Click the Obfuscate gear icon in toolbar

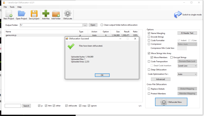point(68,14)
